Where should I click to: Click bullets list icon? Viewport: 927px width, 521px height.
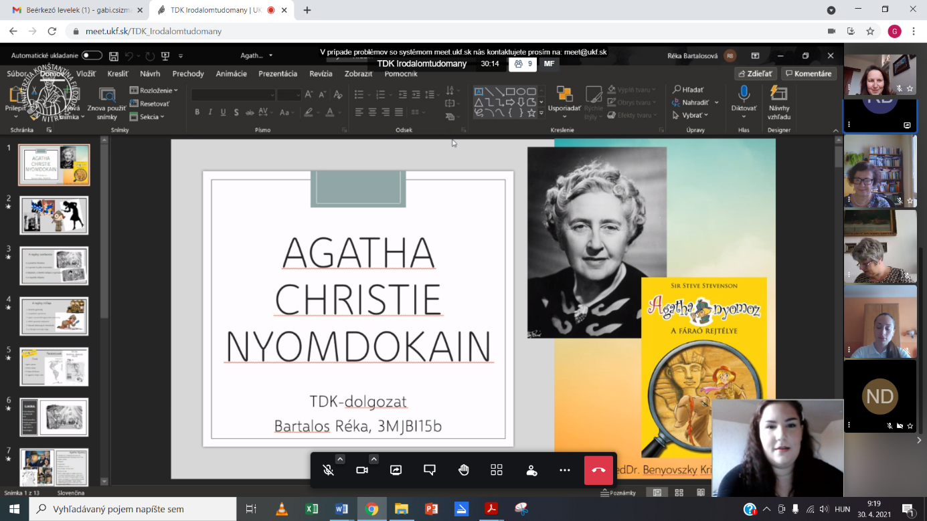click(x=359, y=94)
